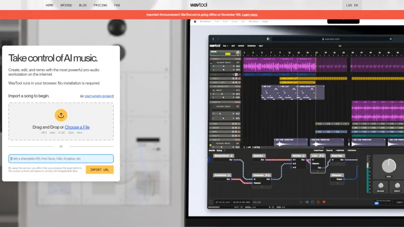Mute the top magenta audio track

point(238,70)
